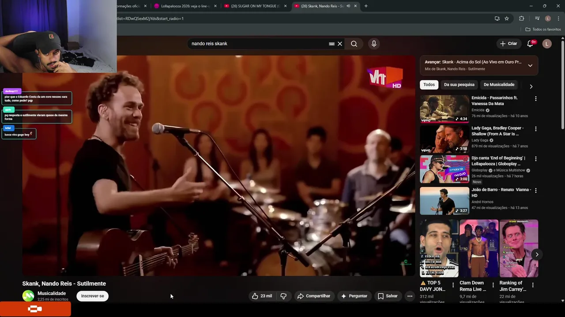Open the browser extensions menu
565x317 pixels.
coord(521,18)
